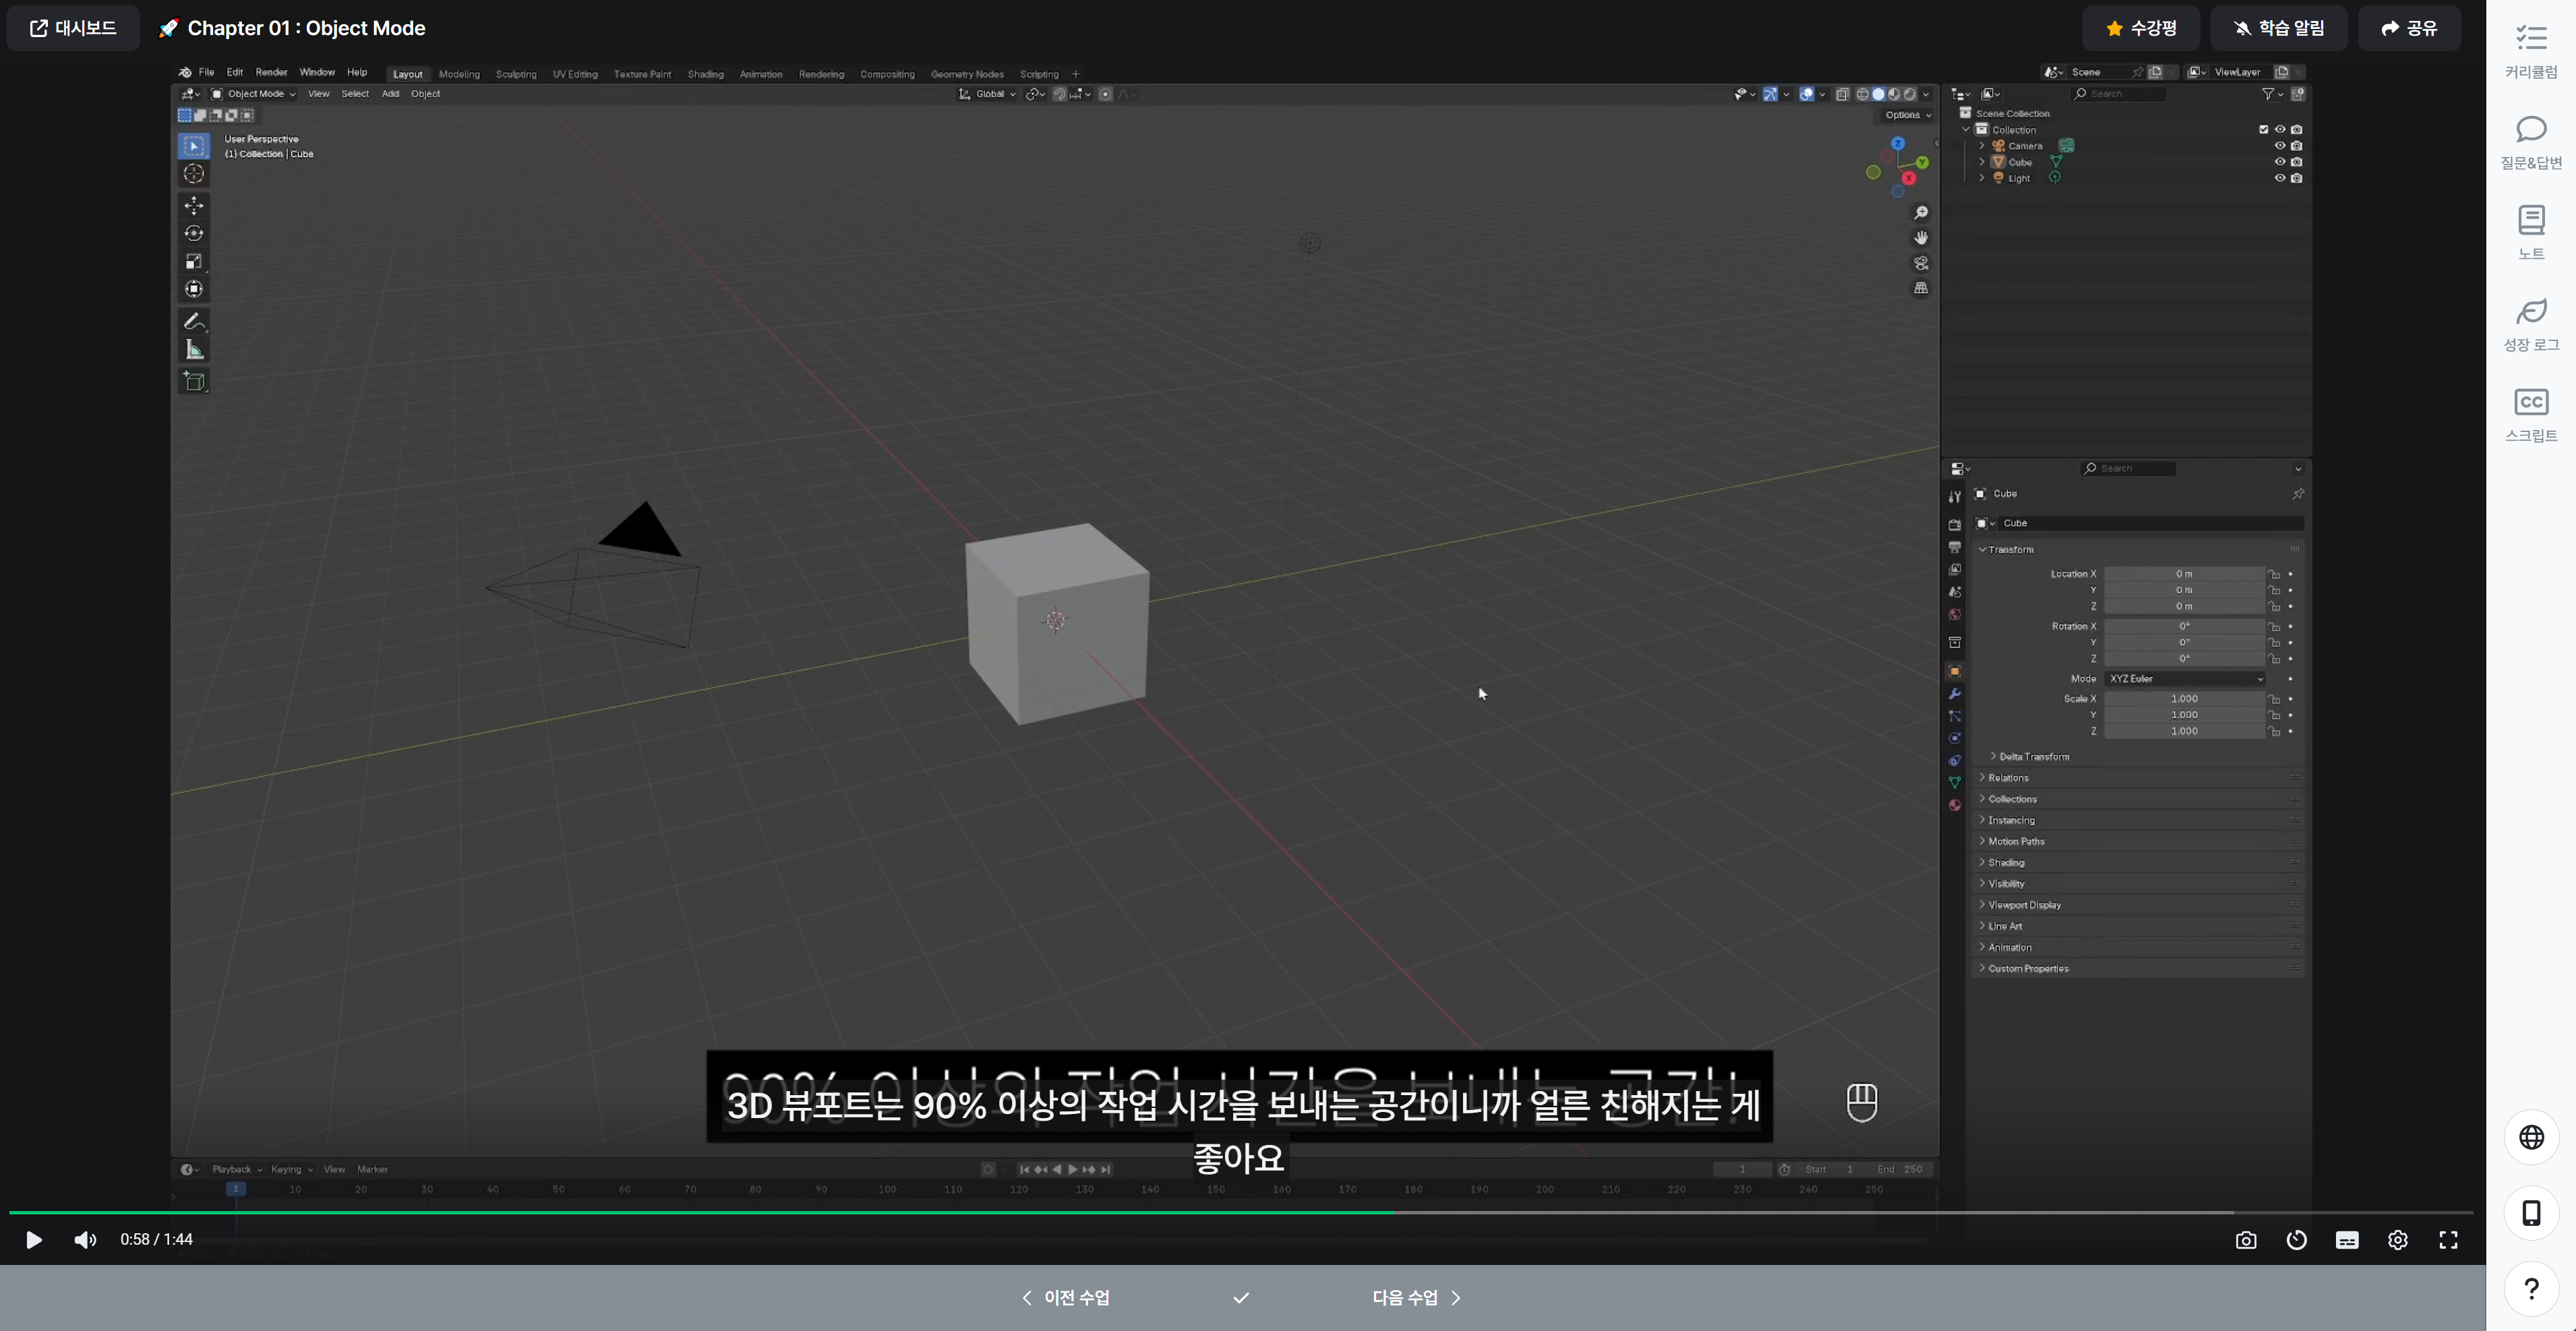Toggle Scale X lock icon
Image resolution: width=2576 pixels, height=1331 pixels.
[2274, 699]
